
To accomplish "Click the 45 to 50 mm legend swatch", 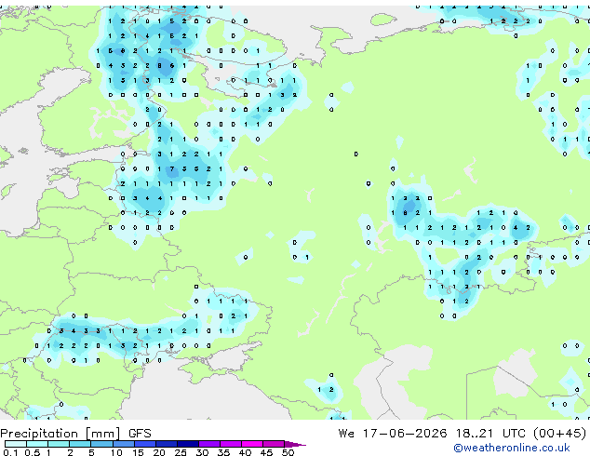I will pyautogui.click(x=274, y=444).
